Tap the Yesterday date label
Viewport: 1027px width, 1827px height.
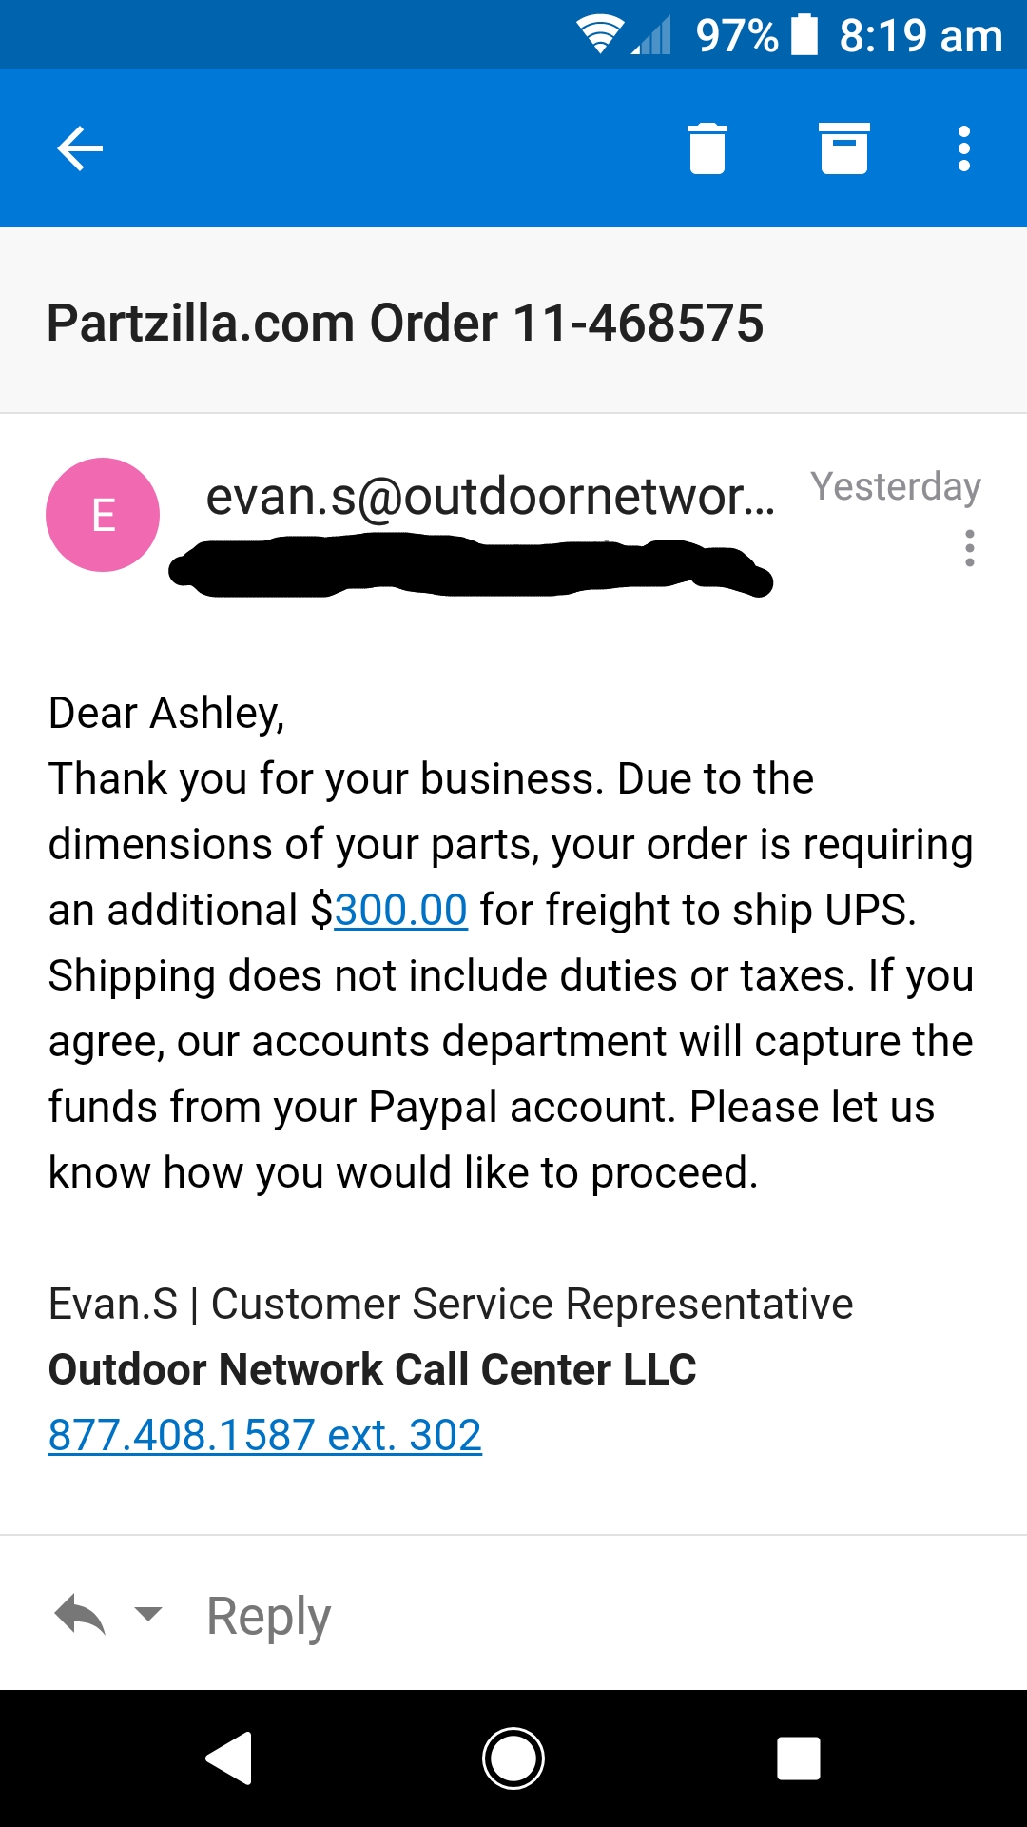[x=895, y=486]
